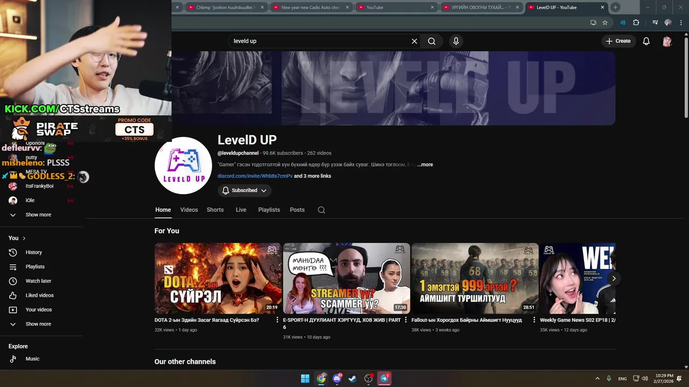Click the LevelD UP channel avatar

(183, 166)
